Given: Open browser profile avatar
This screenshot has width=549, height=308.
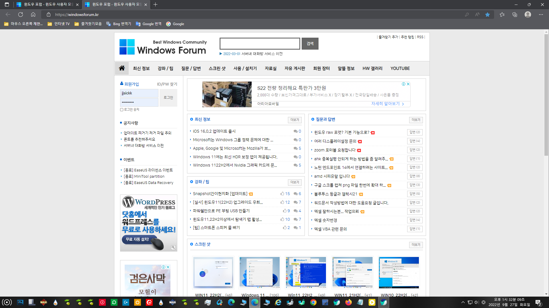Looking at the screenshot, I should 528,15.
